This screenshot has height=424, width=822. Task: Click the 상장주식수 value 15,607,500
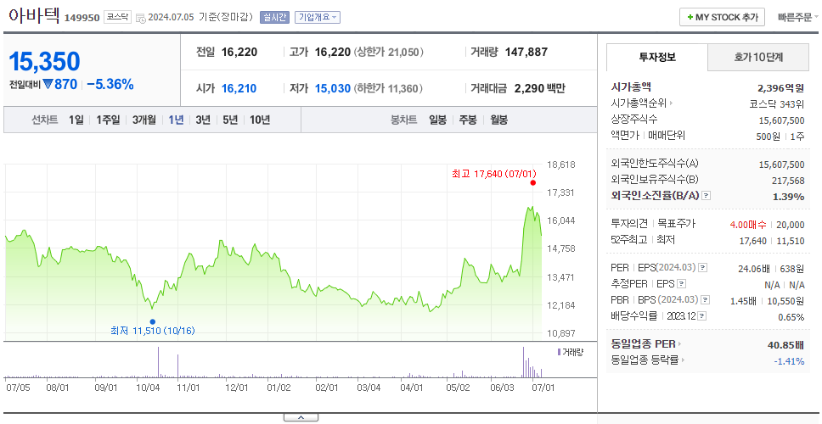click(781, 120)
